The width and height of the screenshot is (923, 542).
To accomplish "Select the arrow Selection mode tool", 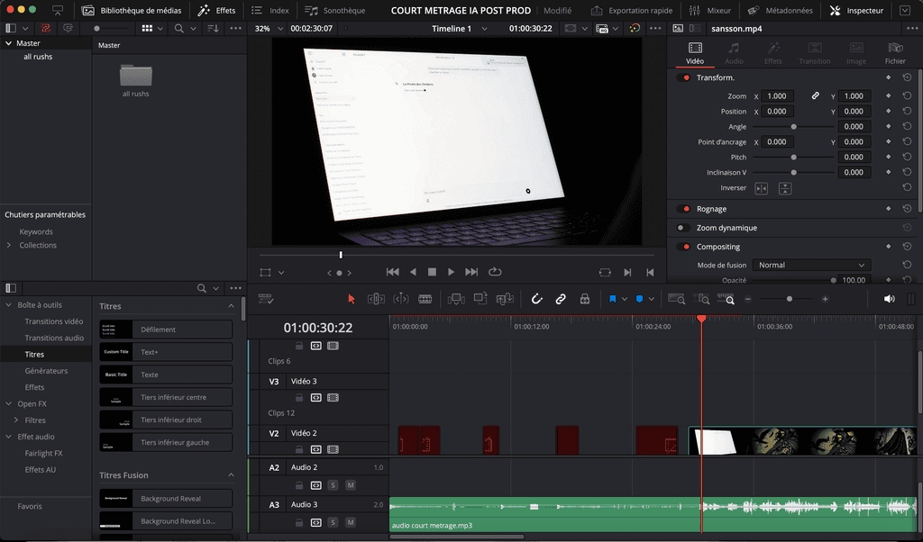I will tap(352, 299).
